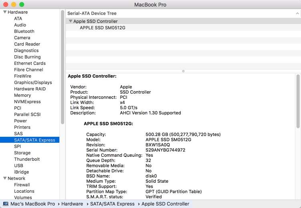Select the Bluetooth sidebar item

tap(24, 31)
